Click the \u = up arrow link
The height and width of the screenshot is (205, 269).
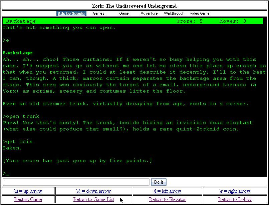(x=28, y=191)
